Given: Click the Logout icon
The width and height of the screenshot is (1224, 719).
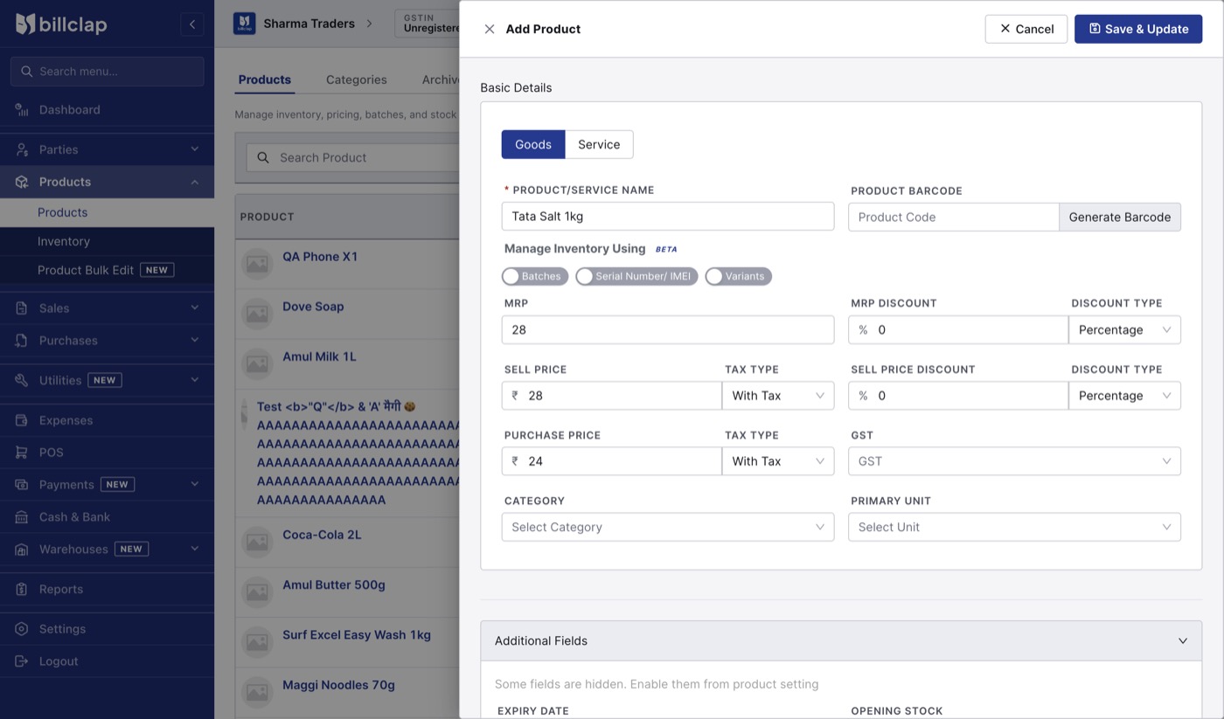Looking at the screenshot, I should point(22,661).
